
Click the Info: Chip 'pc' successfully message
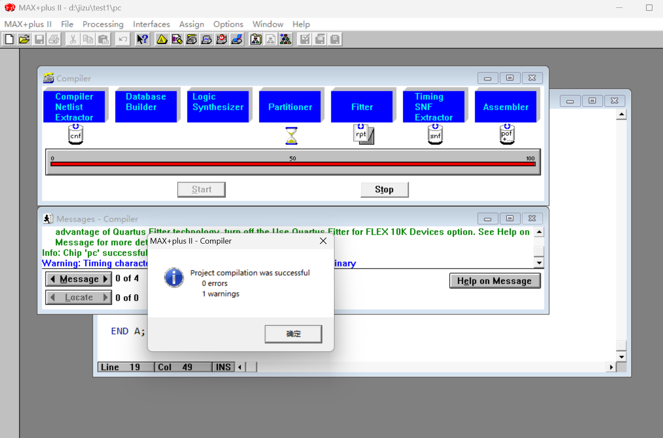tap(95, 253)
